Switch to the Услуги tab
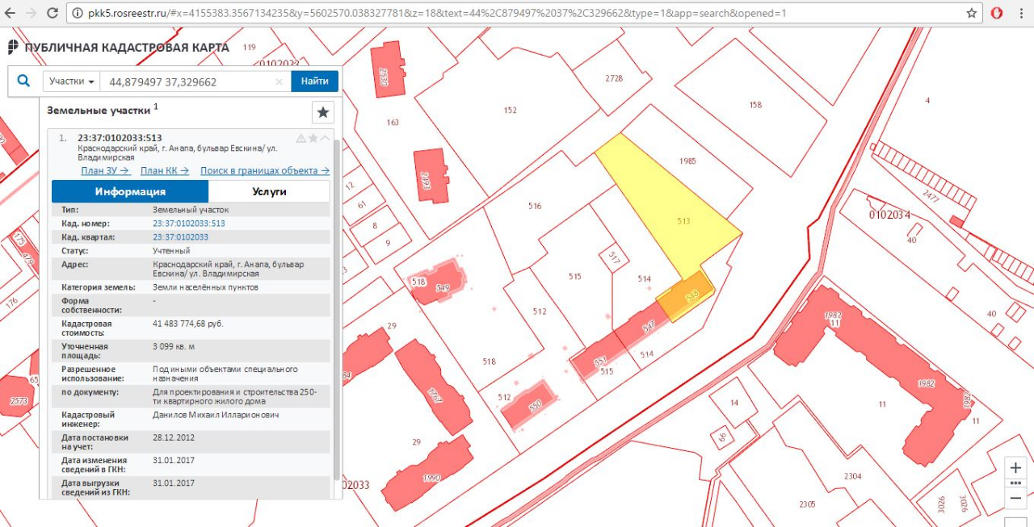Screen dimensions: 1034x527 pos(269,191)
